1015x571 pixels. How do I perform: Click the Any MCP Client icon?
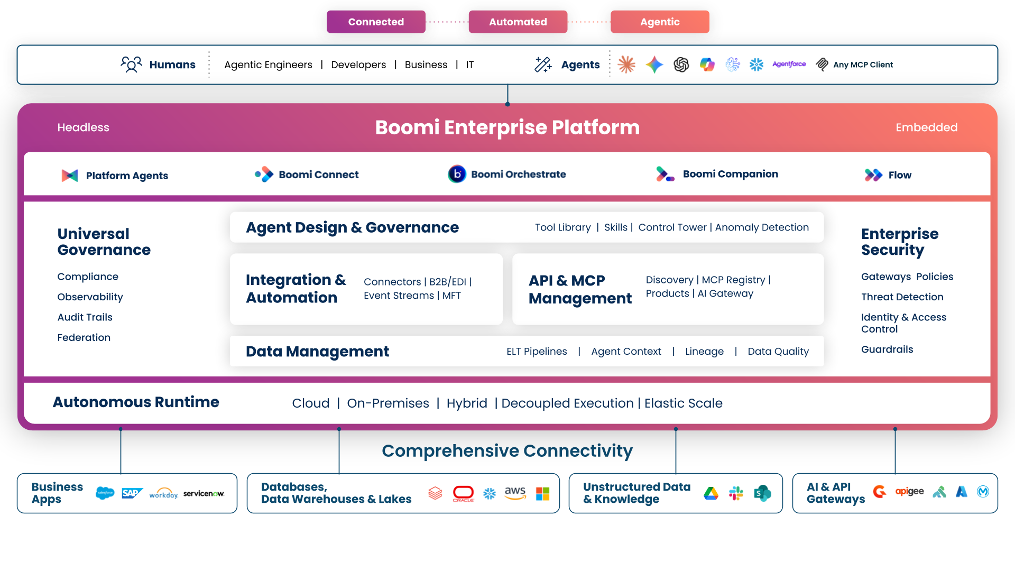822,65
